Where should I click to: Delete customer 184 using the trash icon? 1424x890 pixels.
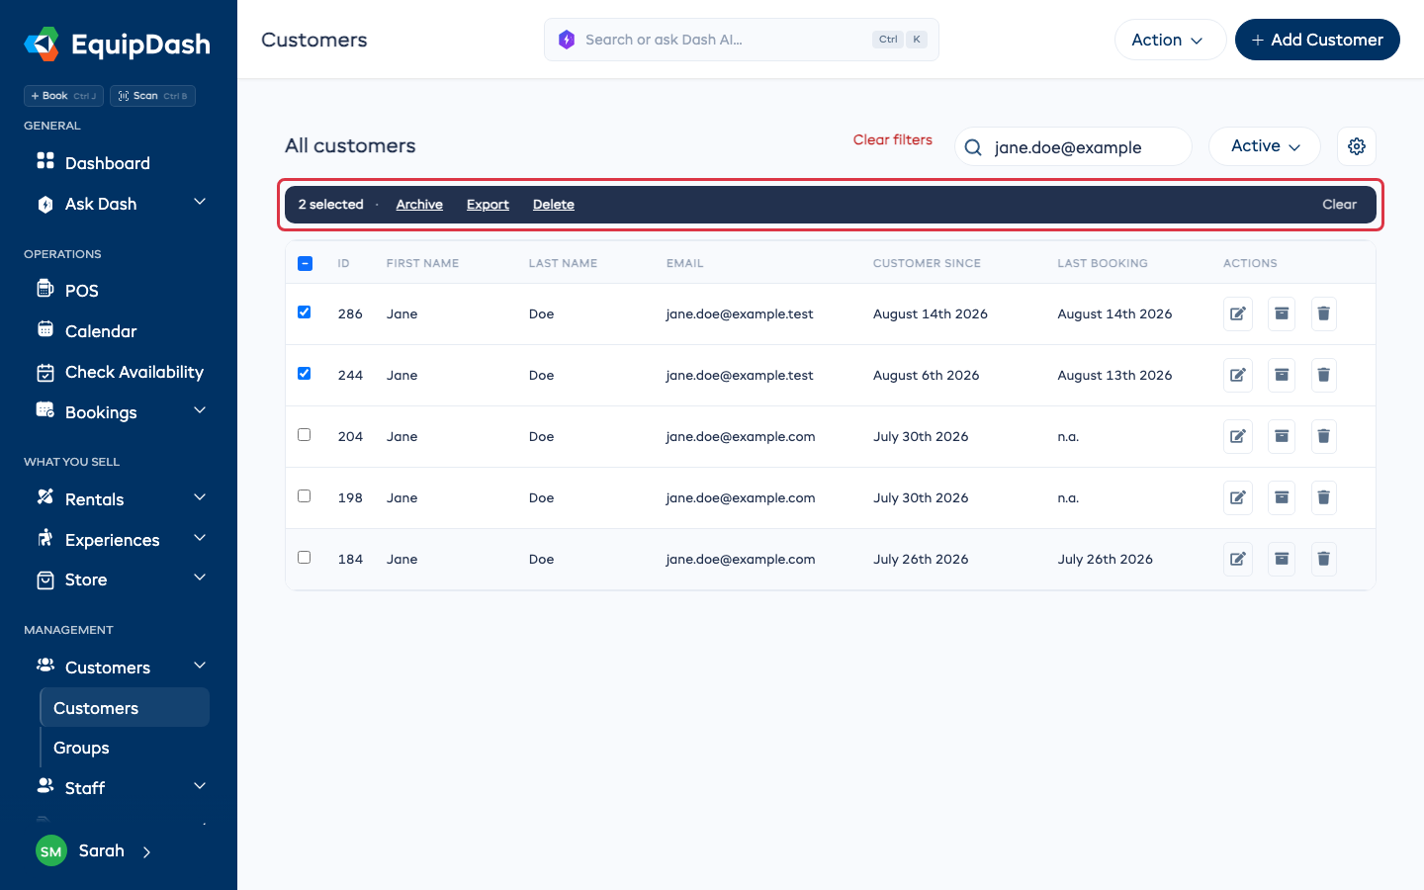click(1323, 559)
